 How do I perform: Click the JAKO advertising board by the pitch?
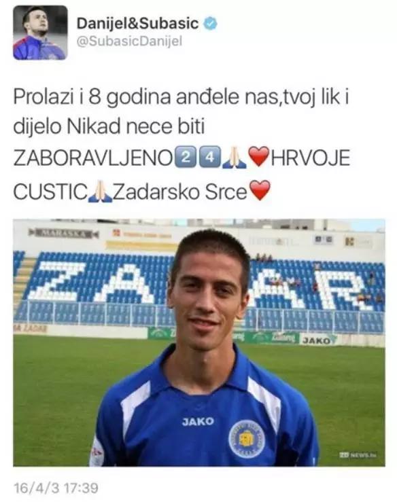point(318,340)
